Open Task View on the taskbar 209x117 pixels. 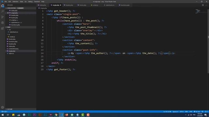click(8, 115)
